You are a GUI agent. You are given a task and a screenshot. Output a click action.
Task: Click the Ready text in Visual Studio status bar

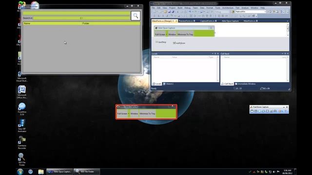pyautogui.click(x=154, y=88)
